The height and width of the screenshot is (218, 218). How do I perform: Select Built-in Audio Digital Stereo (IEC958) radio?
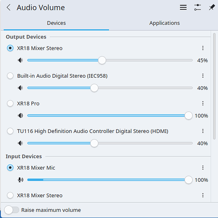[x=10, y=76]
